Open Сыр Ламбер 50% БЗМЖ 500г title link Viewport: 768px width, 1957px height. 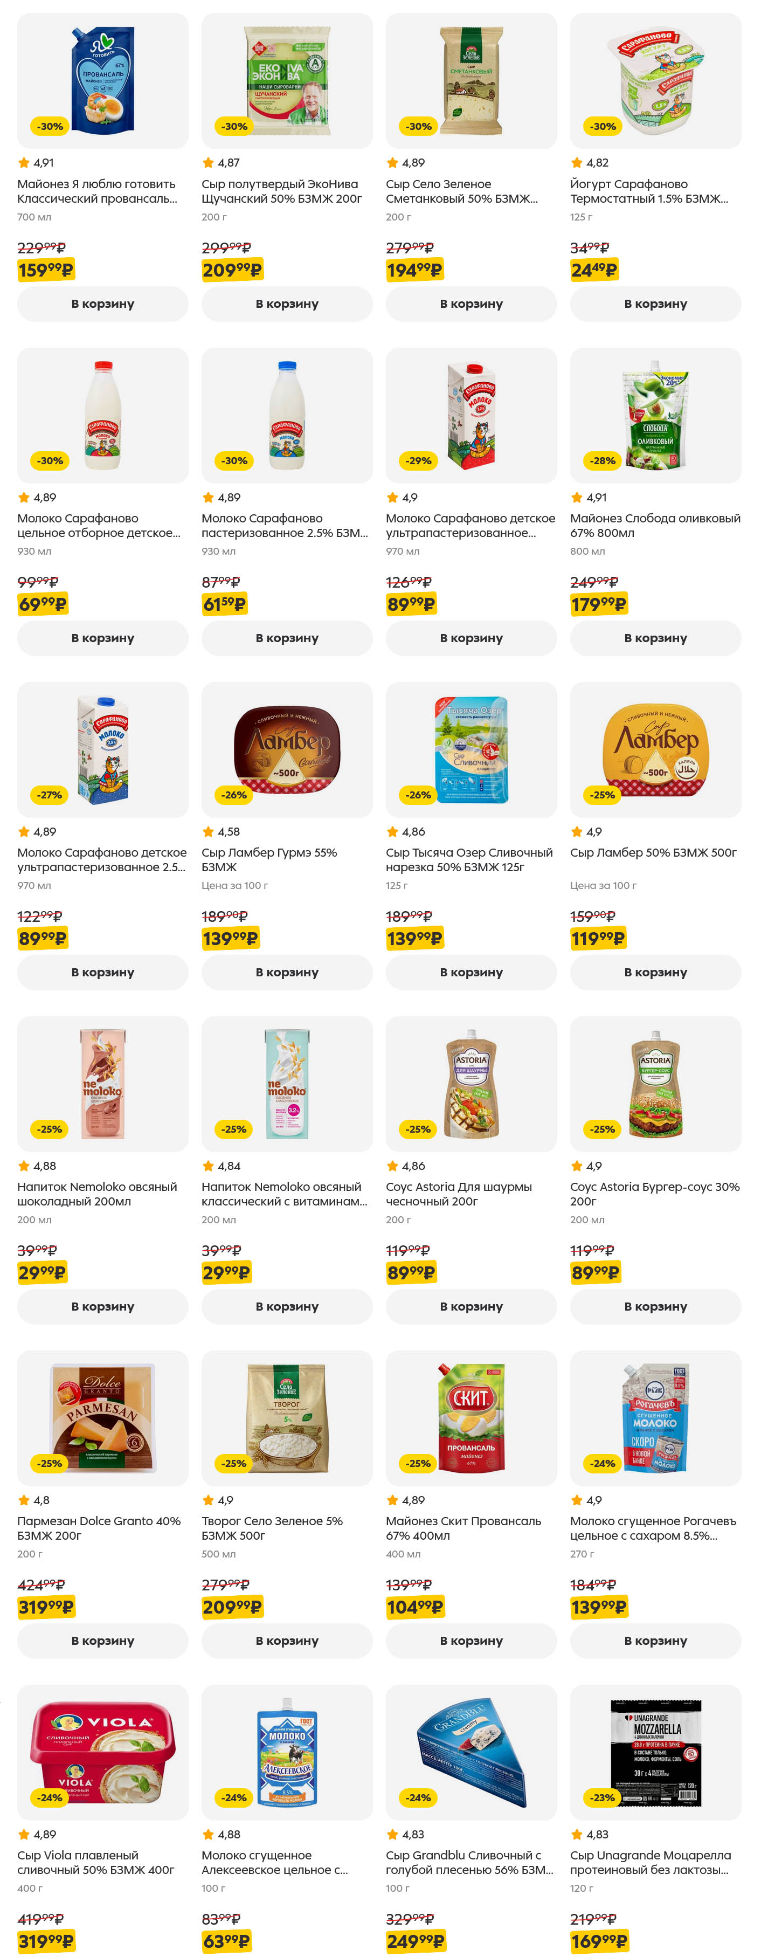coord(653,852)
